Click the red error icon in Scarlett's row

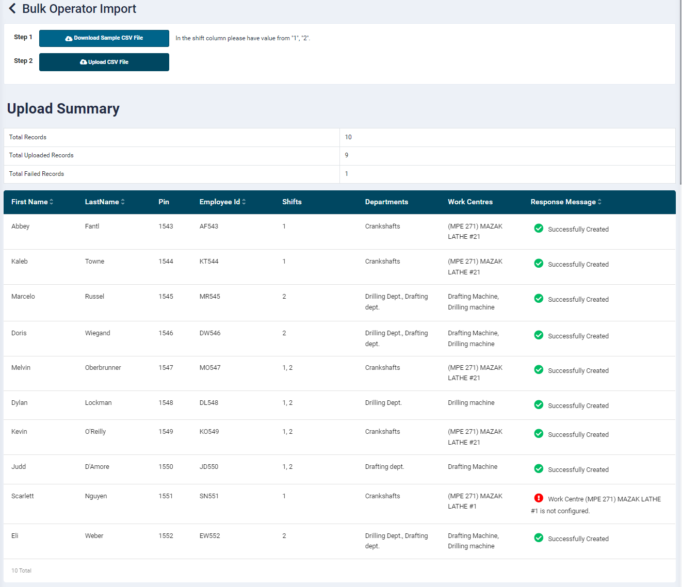pyautogui.click(x=539, y=498)
